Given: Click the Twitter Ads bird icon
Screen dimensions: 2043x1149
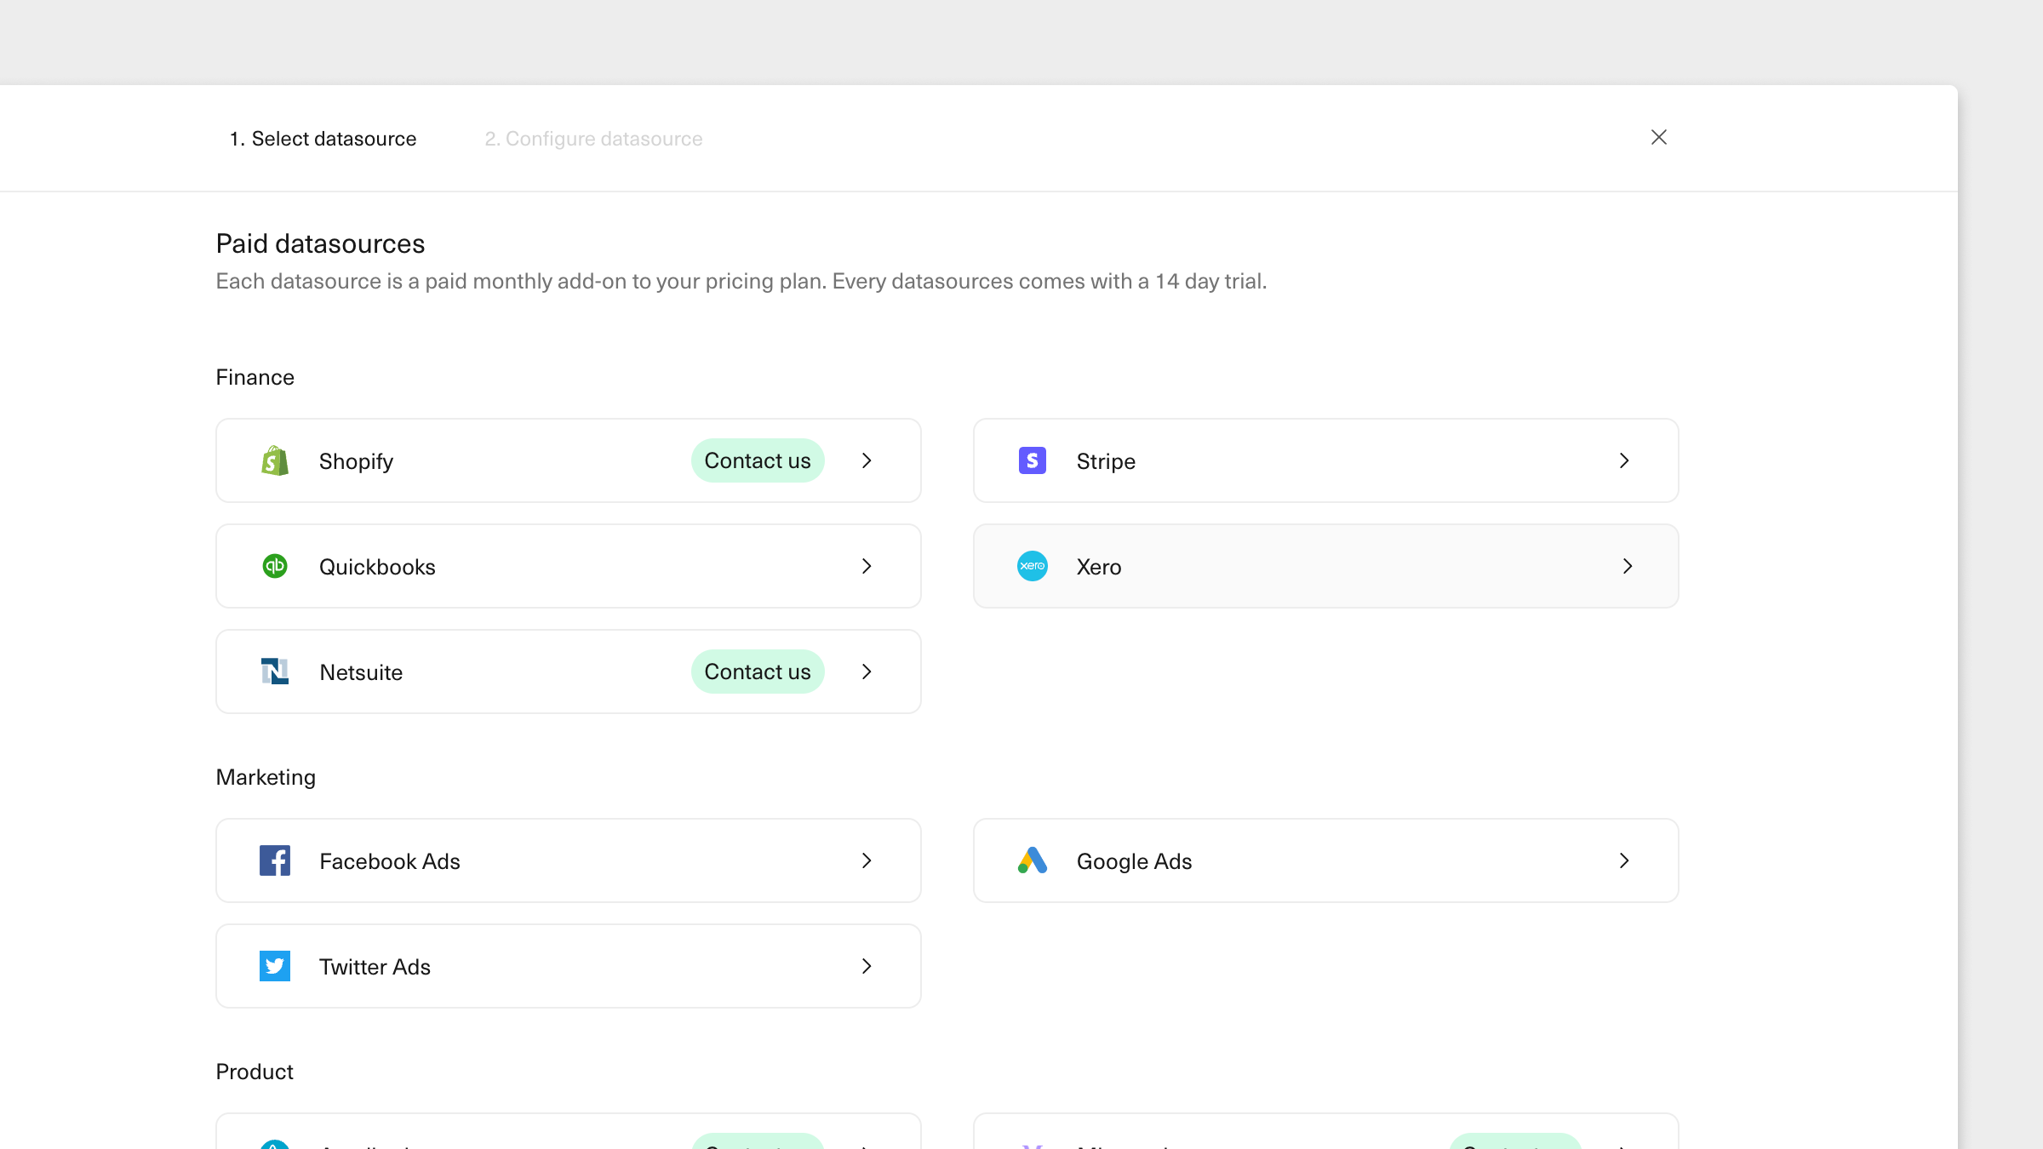Looking at the screenshot, I should (274, 966).
